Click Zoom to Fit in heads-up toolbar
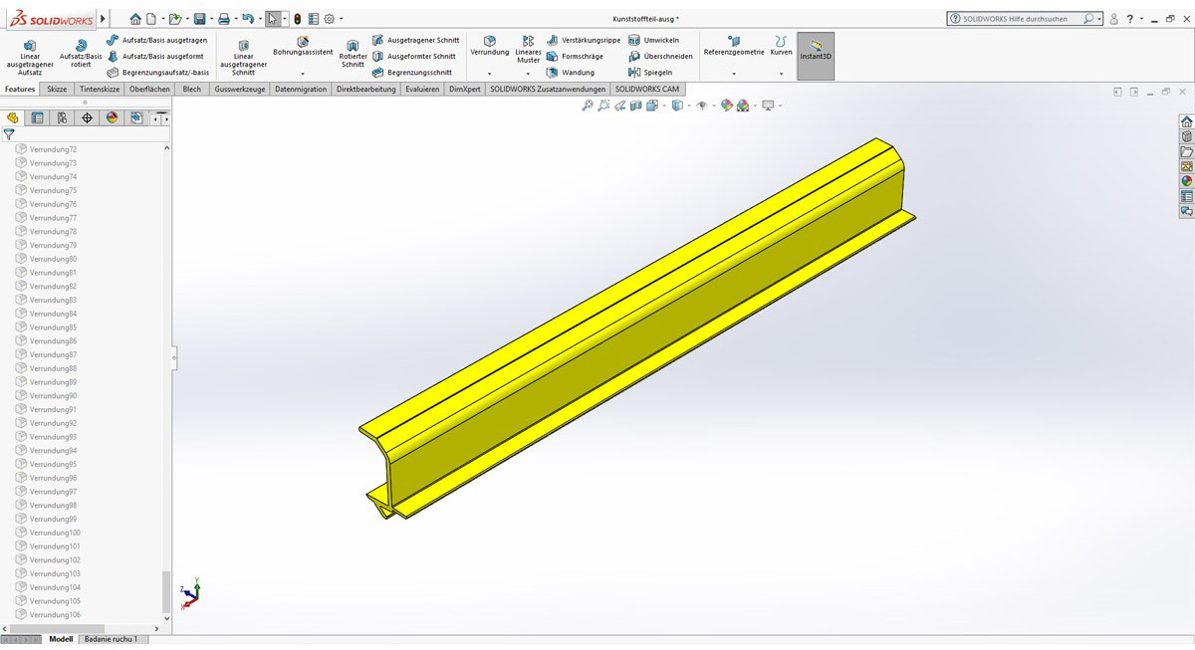The width and height of the screenshot is (1195, 650). pyautogui.click(x=588, y=105)
